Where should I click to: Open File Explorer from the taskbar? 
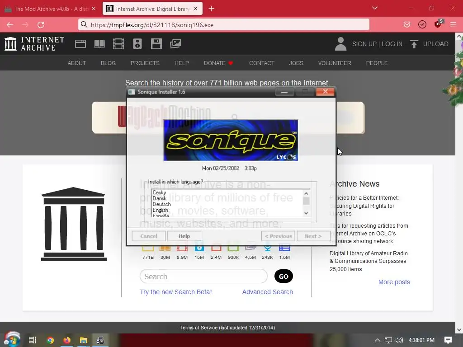pos(84,340)
